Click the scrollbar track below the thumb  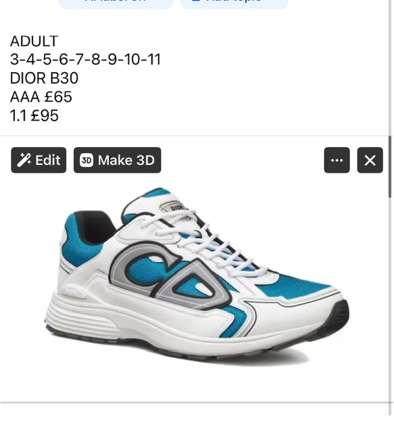(390, 303)
